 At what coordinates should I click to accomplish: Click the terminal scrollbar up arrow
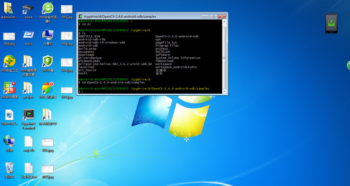point(224,22)
